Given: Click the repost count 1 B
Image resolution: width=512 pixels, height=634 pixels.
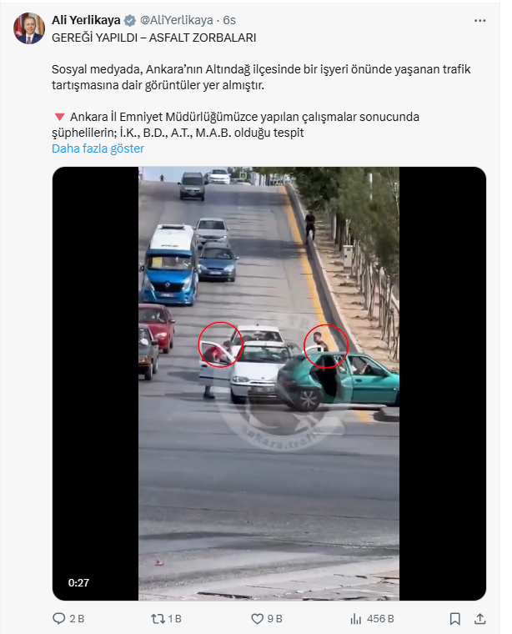Looking at the screenshot, I should (x=174, y=619).
